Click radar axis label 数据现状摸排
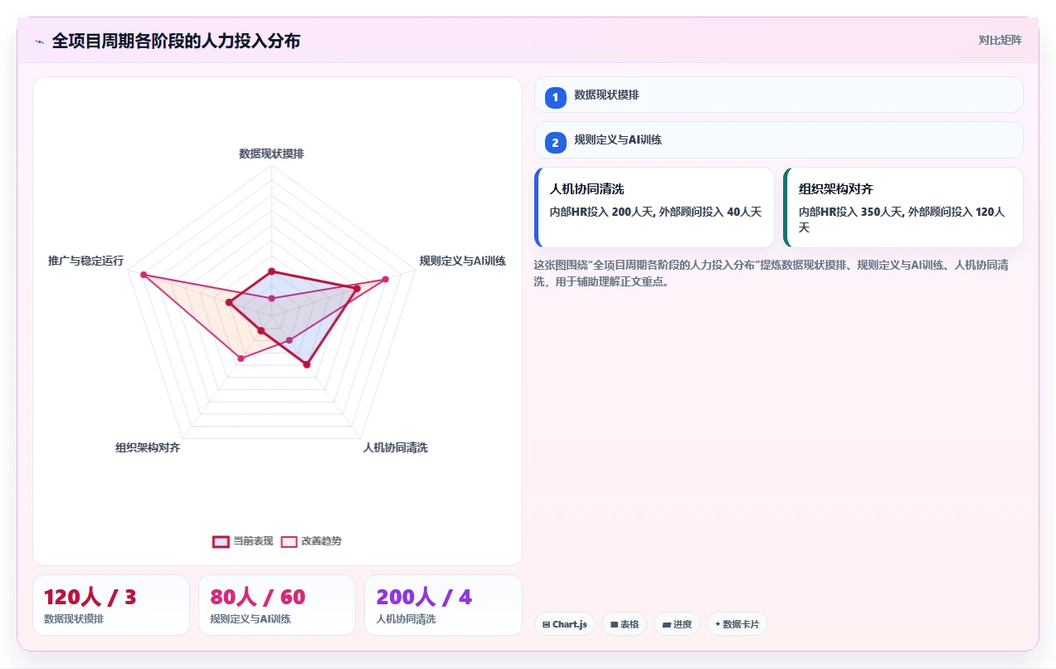1056x669 pixels. 271,154
